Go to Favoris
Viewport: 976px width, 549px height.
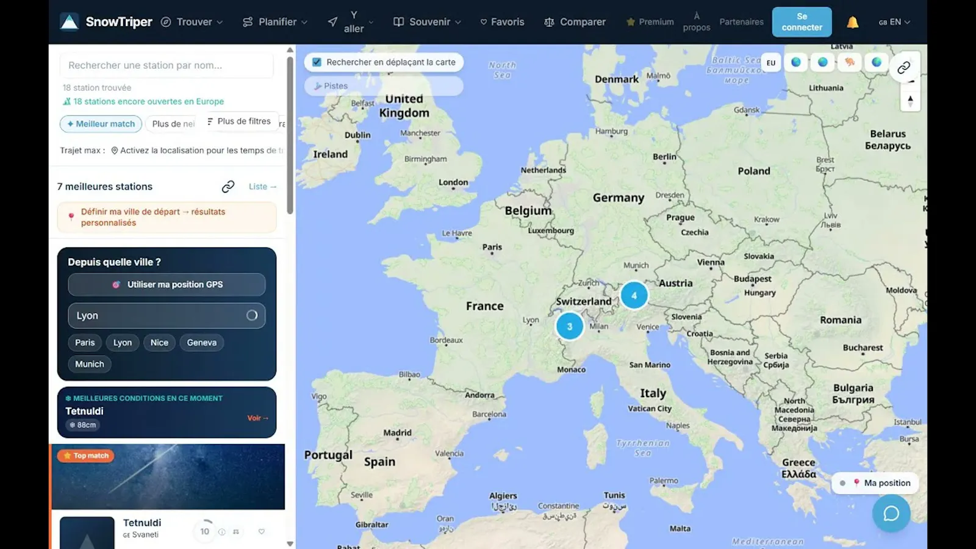[x=502, y=22]
